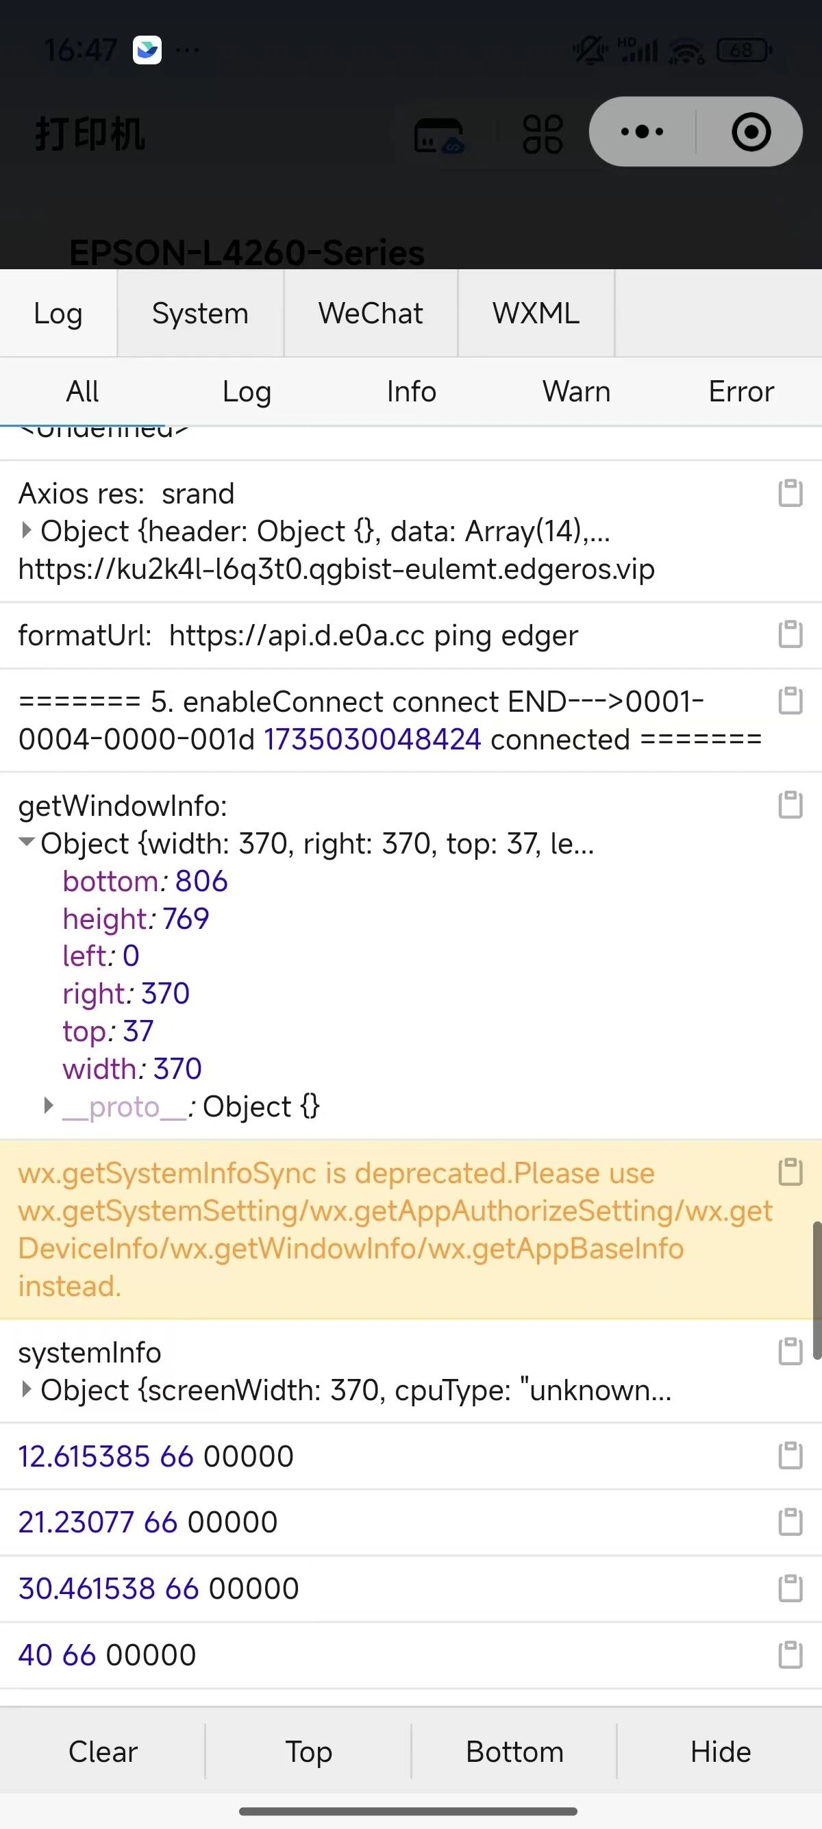This screenshot has height=1829, width=822.
Task: Show only Error logs
Action: tap(741, 391)
